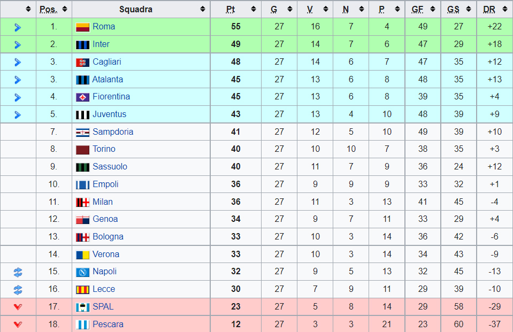Click the red relegation arrow beside SPAL
Screen dimensions: 513x332
click(18, 307)
